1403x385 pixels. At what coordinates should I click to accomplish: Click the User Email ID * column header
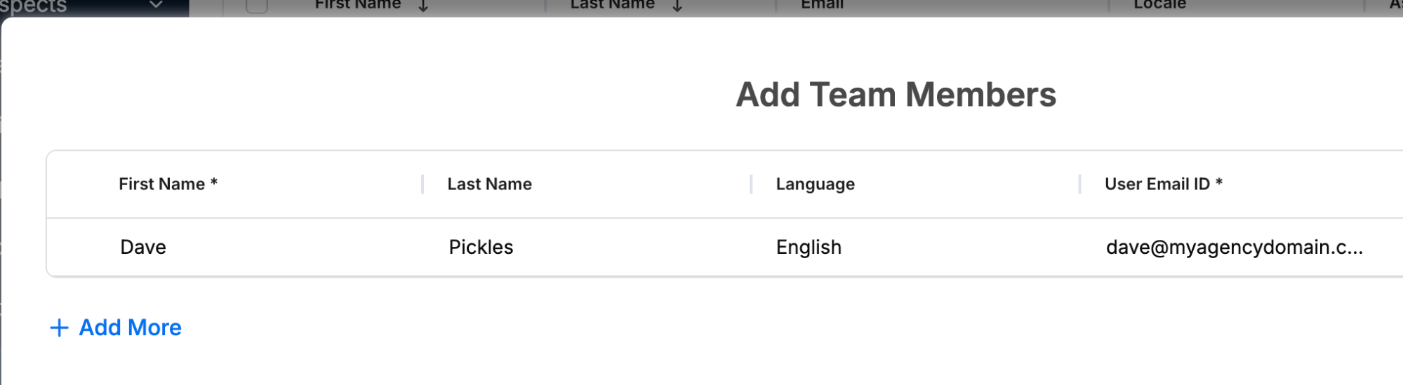pyautogui.click(x=1164, y=184)
